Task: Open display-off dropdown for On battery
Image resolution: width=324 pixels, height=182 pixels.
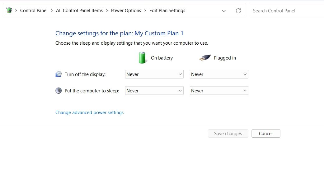Action: (x=154, y=74)
